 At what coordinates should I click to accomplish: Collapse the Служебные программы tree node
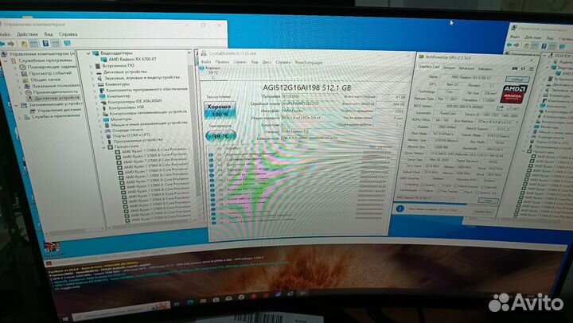(x=6, y=60)
